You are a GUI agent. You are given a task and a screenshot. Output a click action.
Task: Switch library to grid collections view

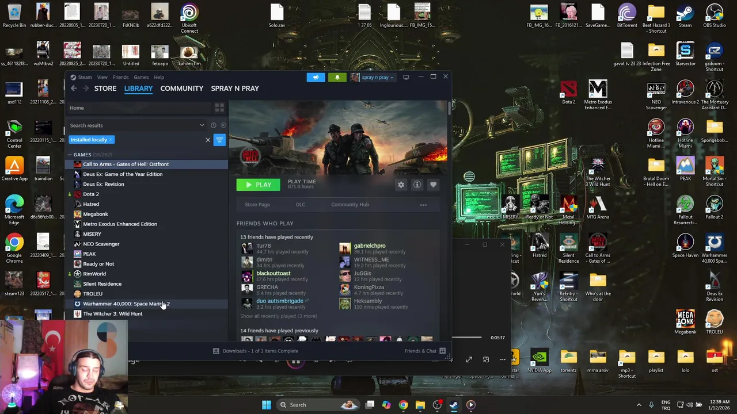219,108
